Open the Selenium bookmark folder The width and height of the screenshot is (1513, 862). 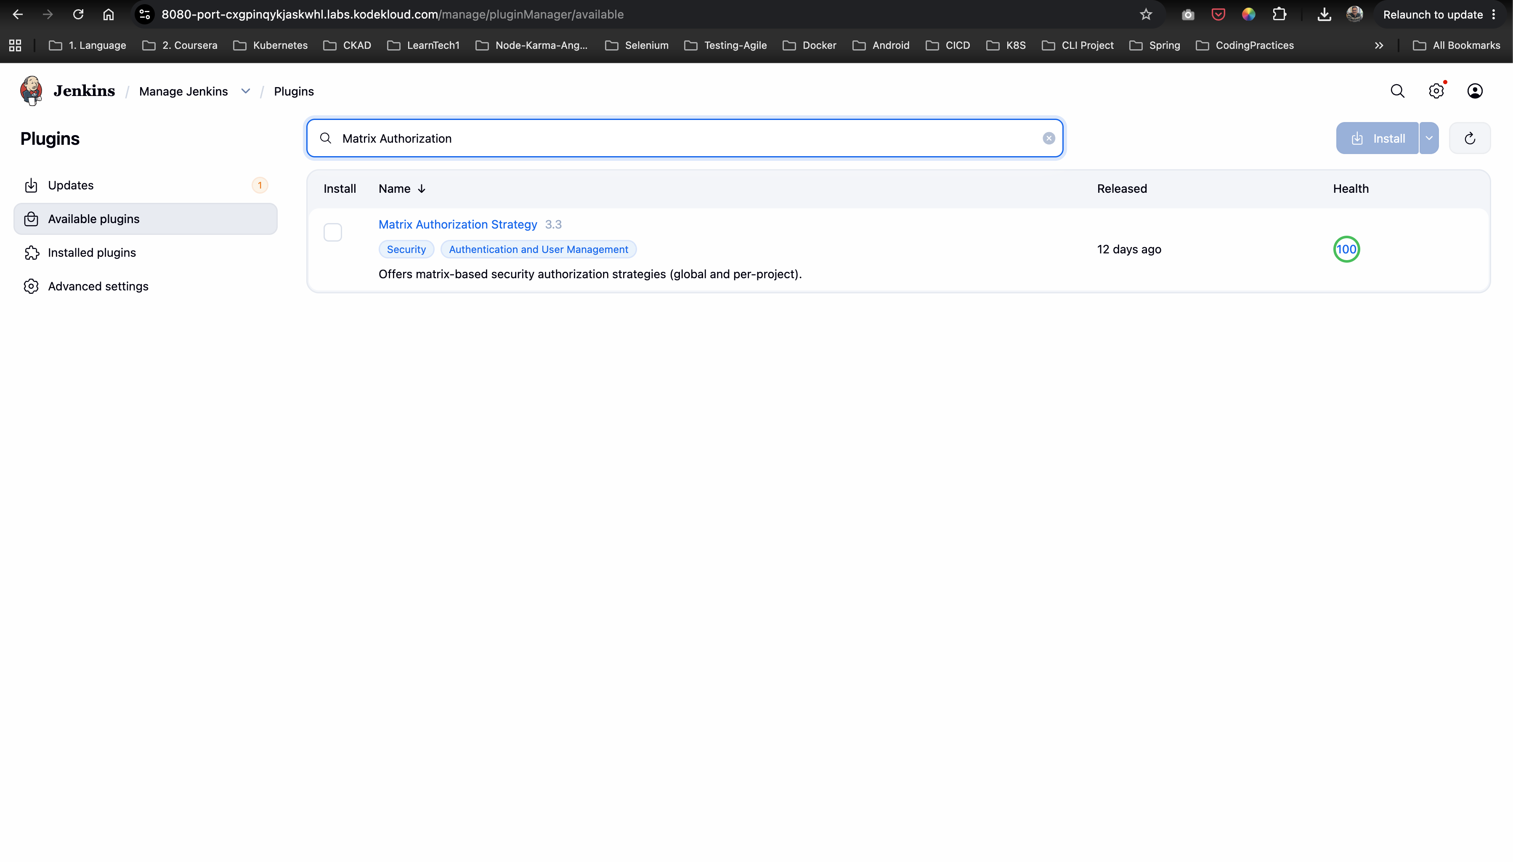click(x=637, y=45)
